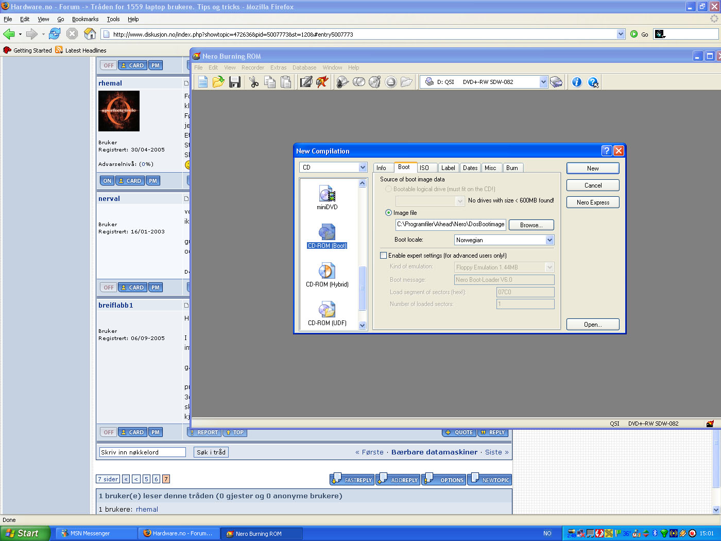Go to forum page 5

146,479
